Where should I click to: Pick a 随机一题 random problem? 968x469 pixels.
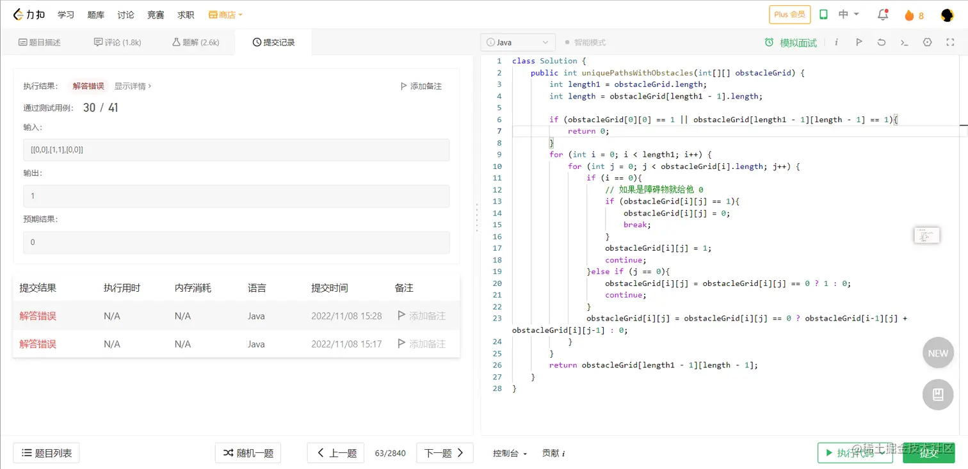click(x=248, y=453)
